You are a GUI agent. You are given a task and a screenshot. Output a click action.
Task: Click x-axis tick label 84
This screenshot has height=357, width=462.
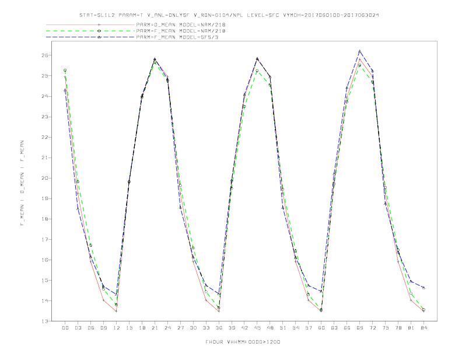tap(423, 328)
